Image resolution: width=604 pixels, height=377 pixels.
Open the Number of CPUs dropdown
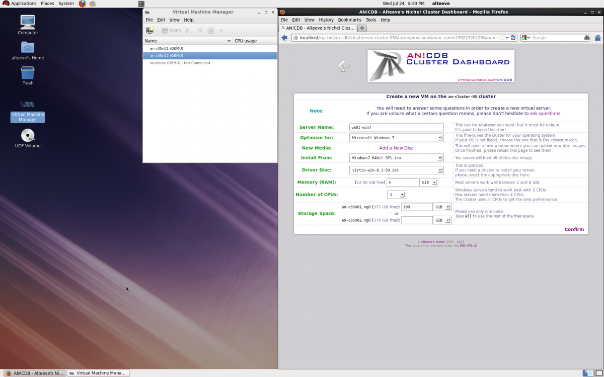(397, 195)
